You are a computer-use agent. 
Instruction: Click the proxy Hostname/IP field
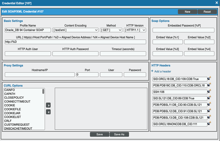tap(40, 75)
